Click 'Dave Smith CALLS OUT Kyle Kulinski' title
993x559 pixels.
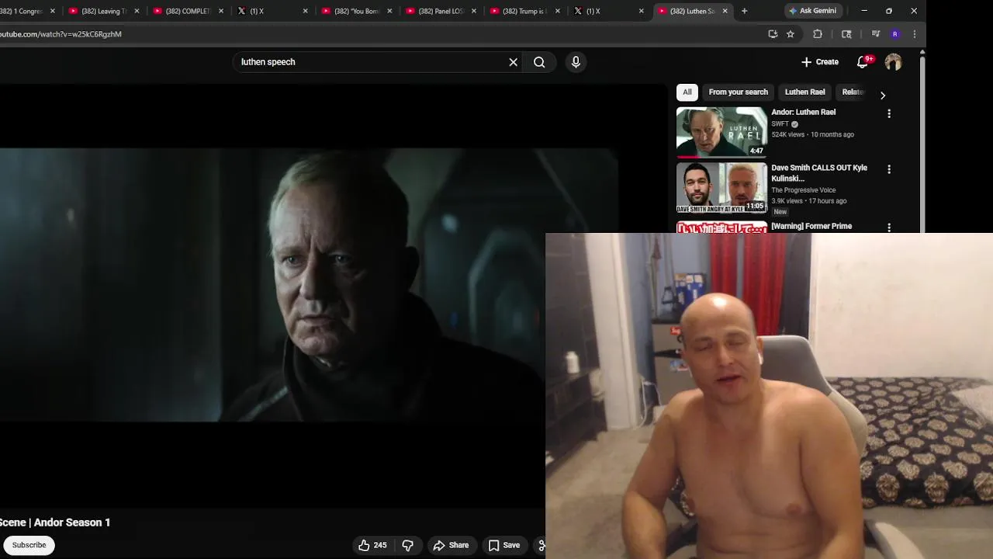[819, 172]
